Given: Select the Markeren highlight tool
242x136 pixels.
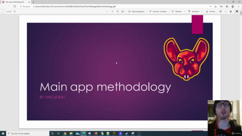Looking at the screenshot, I should (x=194, y=11).
